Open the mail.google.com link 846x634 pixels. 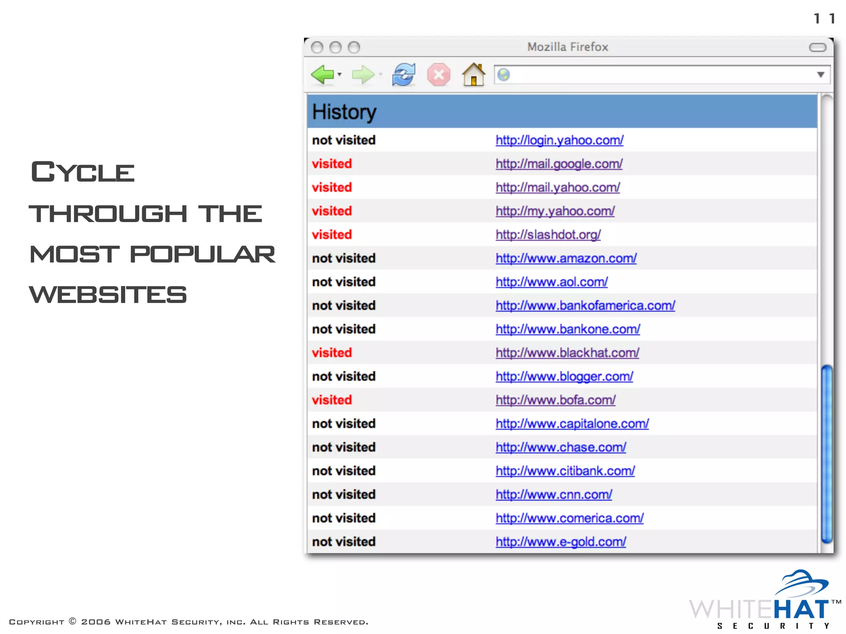point(559,164)
